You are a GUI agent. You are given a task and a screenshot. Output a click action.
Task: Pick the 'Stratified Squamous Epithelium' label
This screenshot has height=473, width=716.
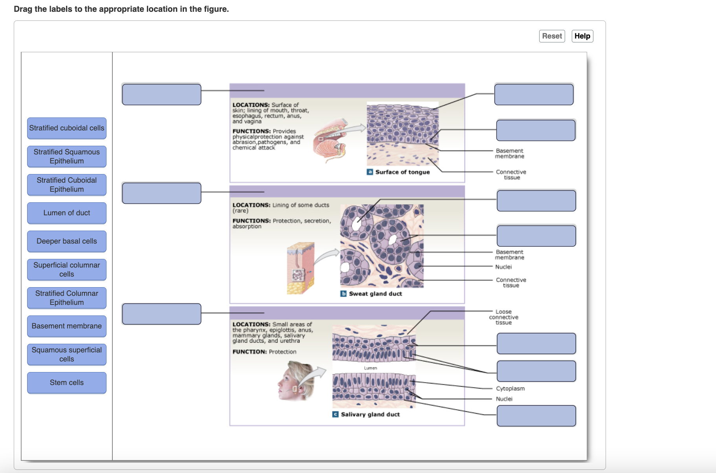[x=67, y=156]
